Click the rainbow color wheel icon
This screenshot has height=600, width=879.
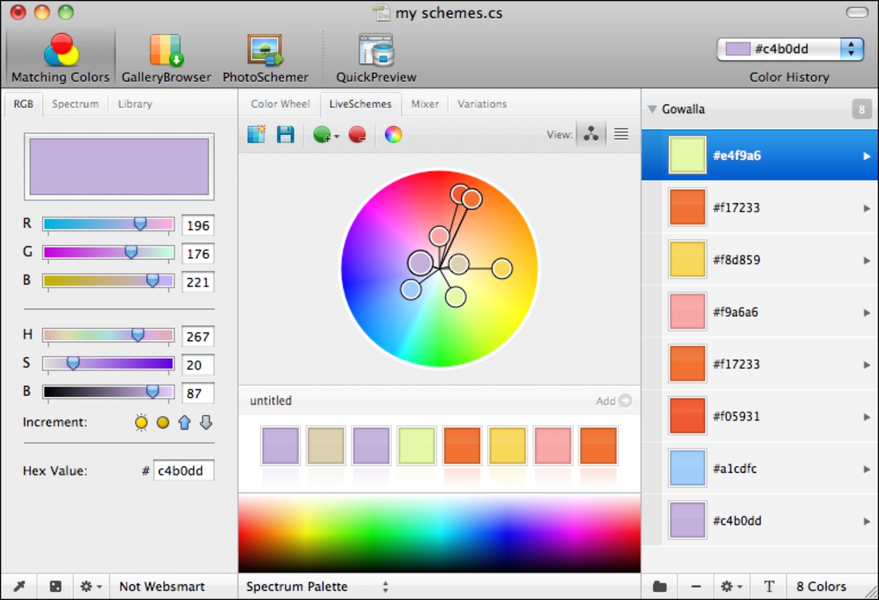coord(393,135)
